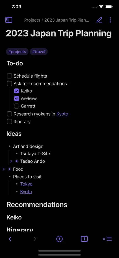Screen dimensions: 119x258
Task: Expand the folded Food bullet
Action: pyautogui.click(x=4, y=169)
